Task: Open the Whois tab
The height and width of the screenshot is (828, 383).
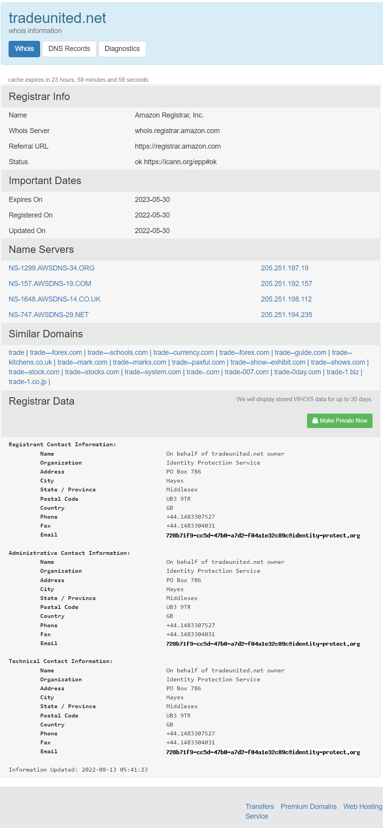Action: [24, 49]
